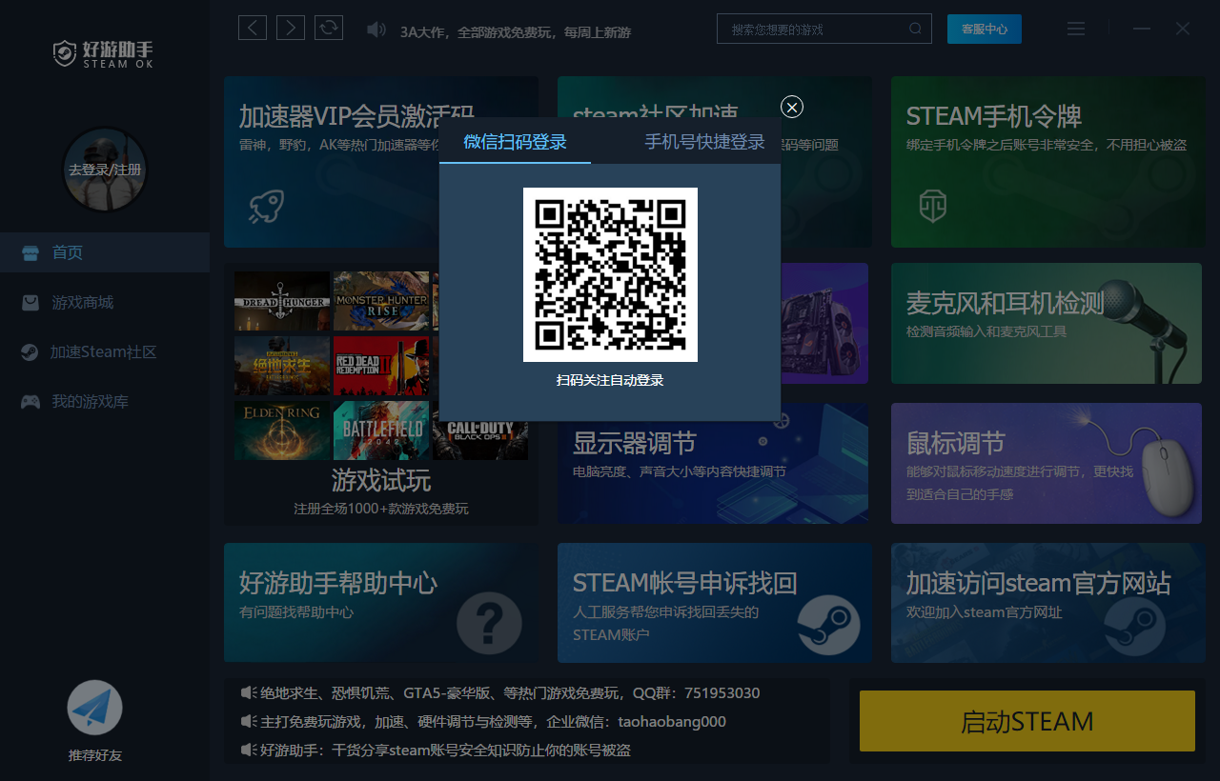Click the 好游助手 STEAM OK logo
The height and width of the screenshot is (781, 1220).
(x=103, y=53)
